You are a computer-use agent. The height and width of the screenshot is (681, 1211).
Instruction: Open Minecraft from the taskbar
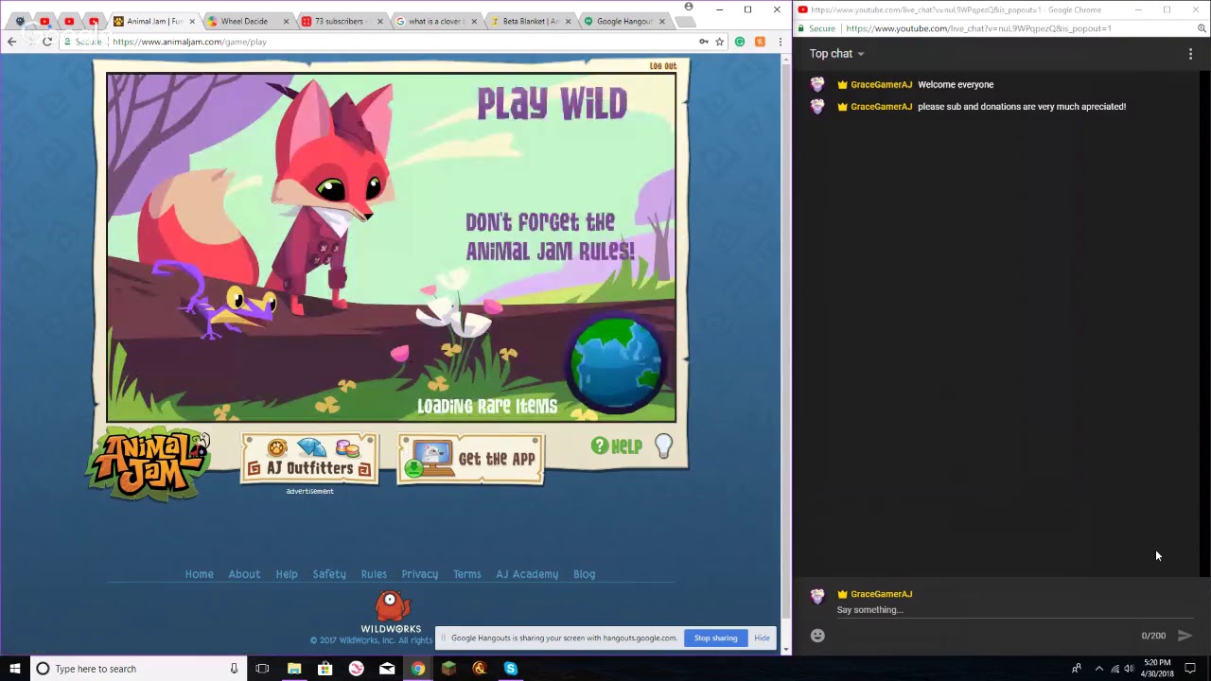[448, 669]
